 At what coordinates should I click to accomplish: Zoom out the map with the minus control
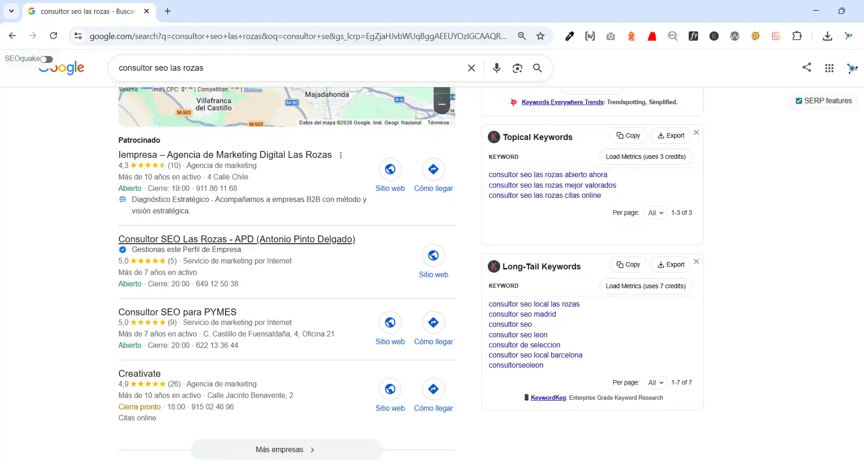point(442,105)
